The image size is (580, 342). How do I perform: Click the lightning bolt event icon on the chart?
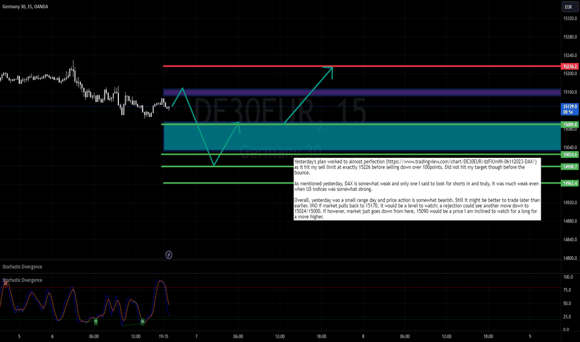click(169, 255)
